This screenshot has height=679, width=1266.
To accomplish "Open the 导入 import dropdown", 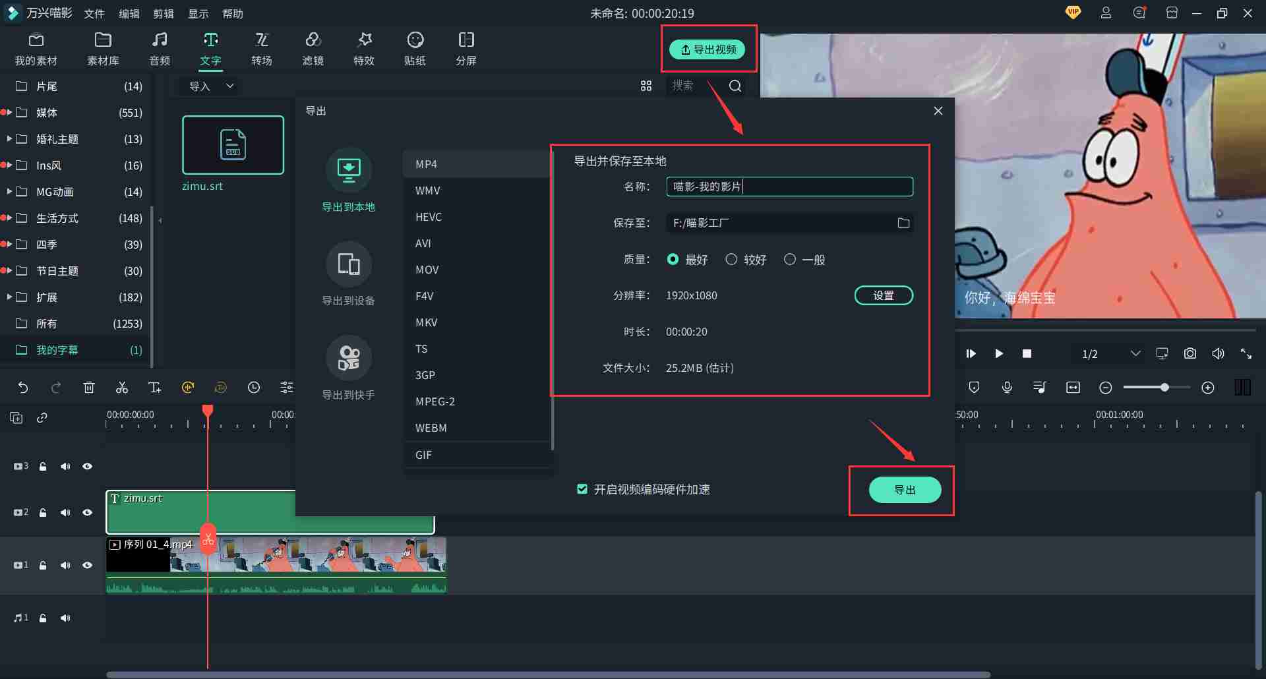I will (x=211, y=86).
